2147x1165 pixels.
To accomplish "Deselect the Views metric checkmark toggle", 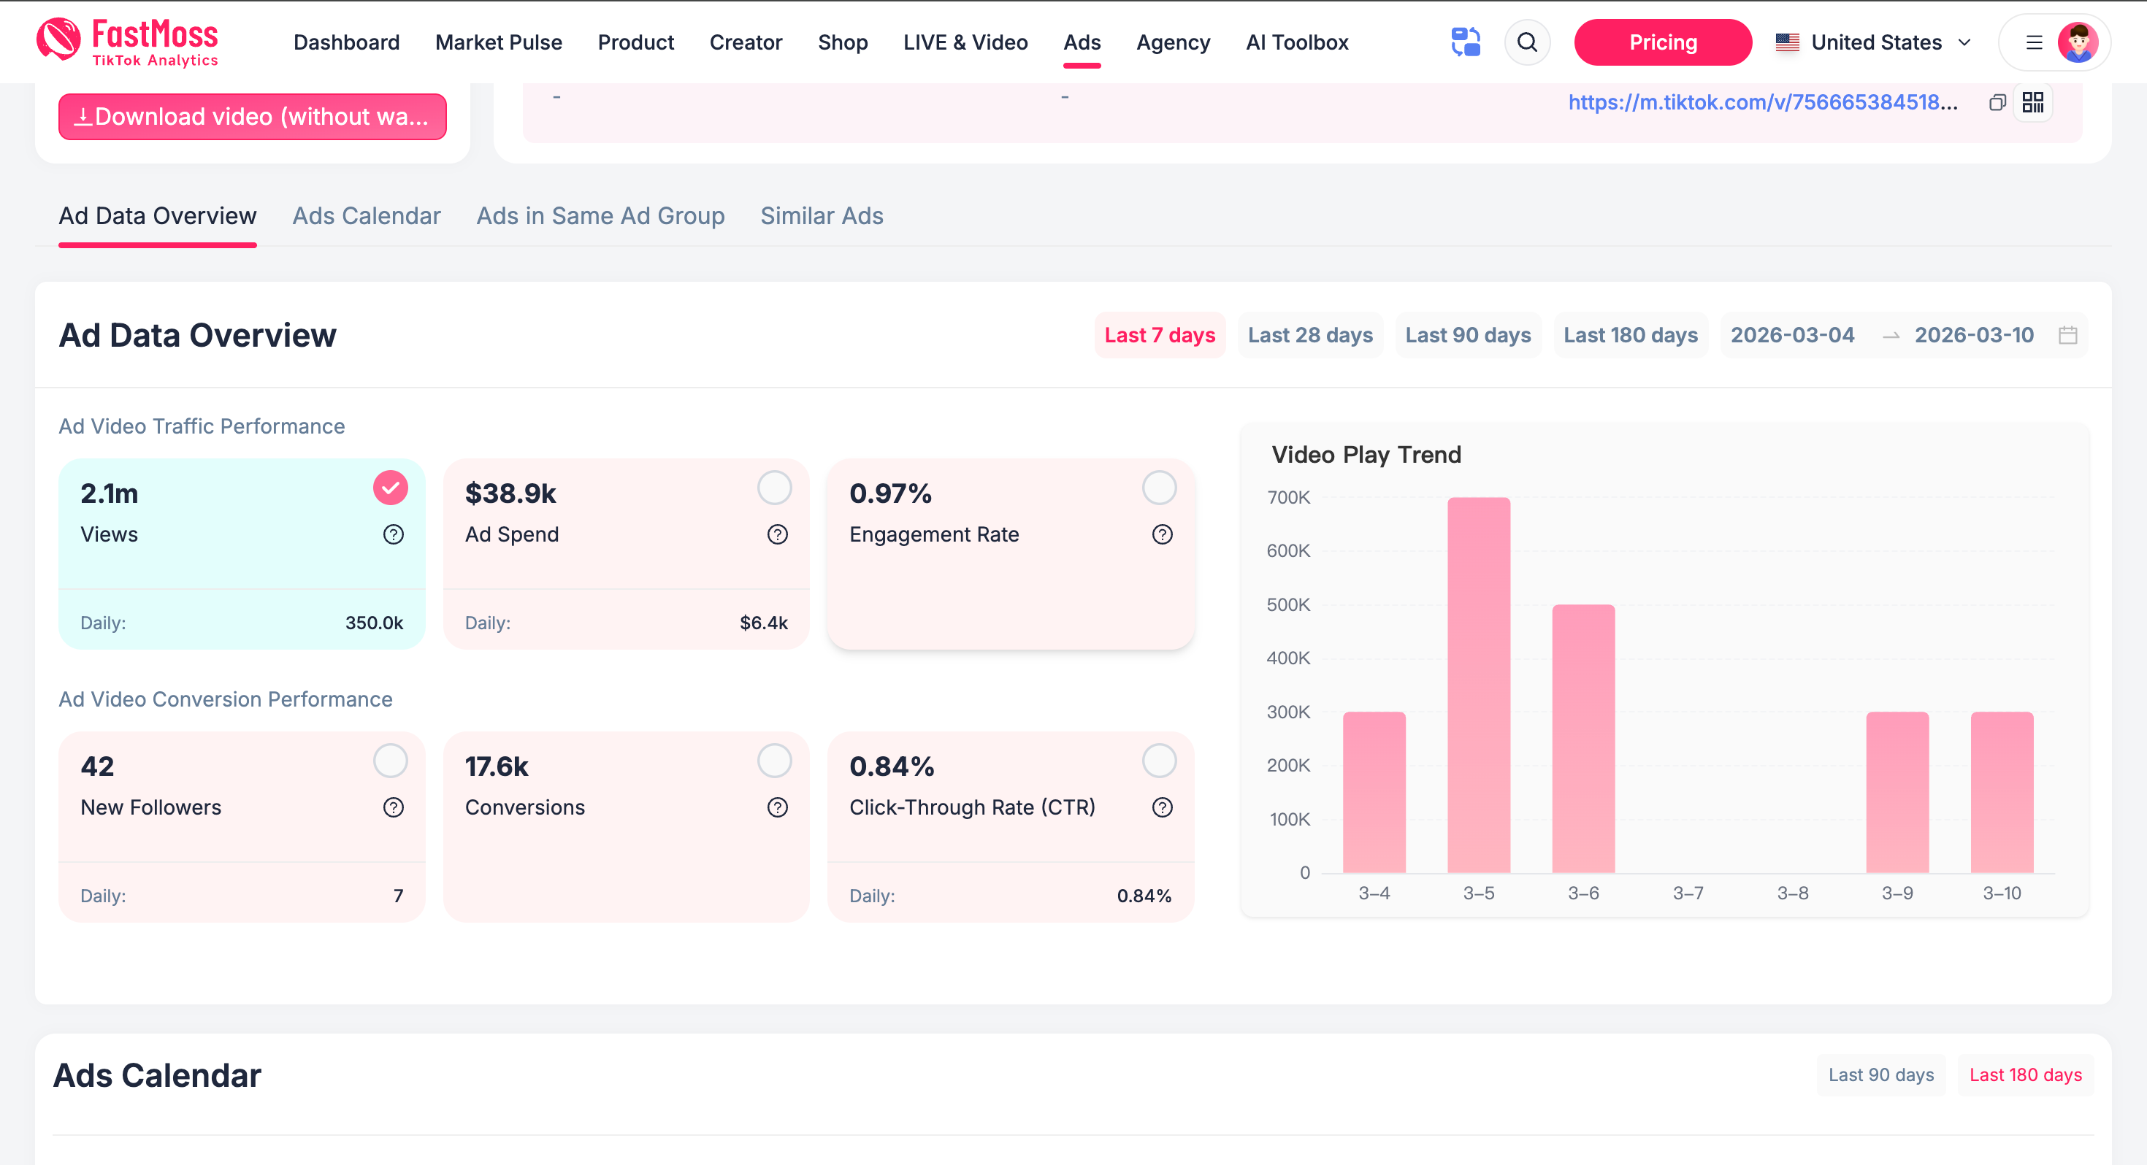I will [x=389, y=488].
